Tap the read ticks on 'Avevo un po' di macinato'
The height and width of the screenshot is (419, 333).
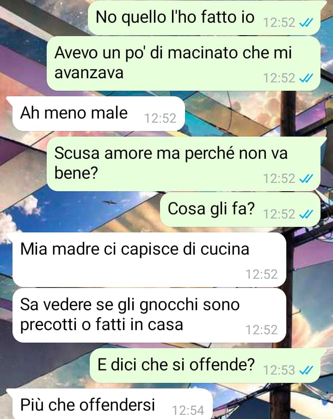306,78
